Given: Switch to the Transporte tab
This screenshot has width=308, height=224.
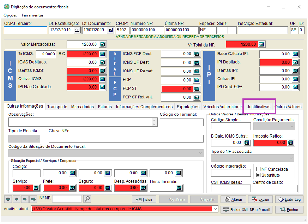Looking at the screenshot, I should coord(57,107).
